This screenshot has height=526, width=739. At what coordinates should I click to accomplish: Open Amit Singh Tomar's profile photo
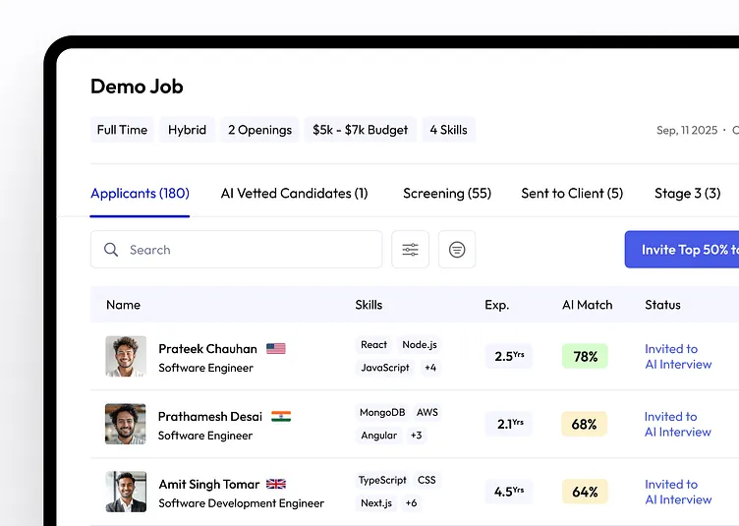126,492
